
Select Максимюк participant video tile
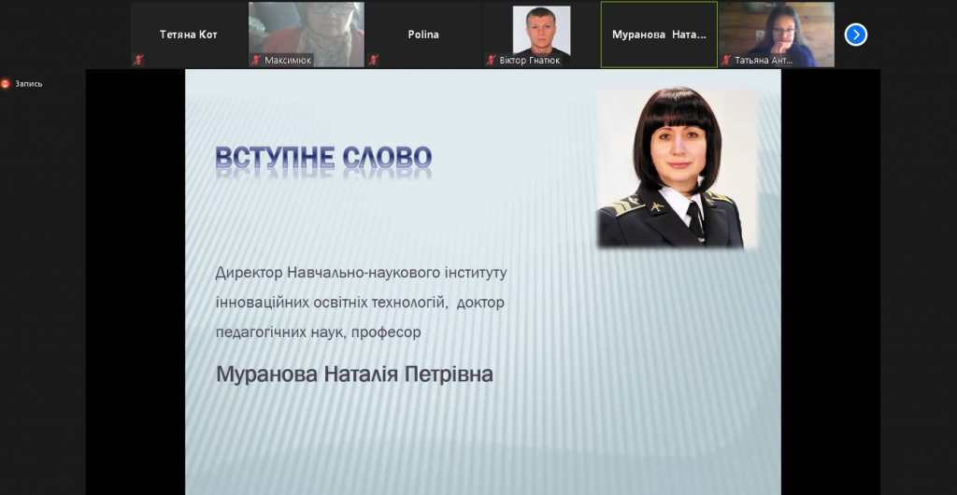[307, 35]
